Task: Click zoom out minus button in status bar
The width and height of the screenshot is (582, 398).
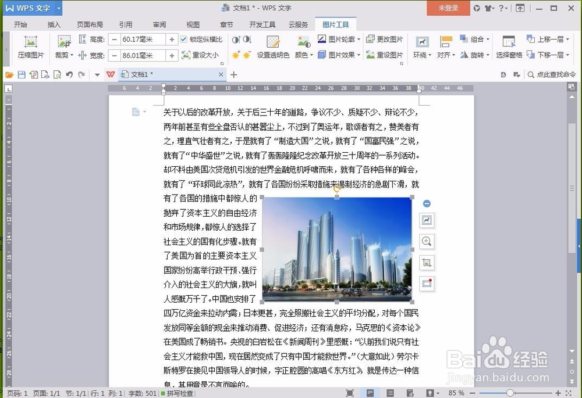Action: coord(473,393)
